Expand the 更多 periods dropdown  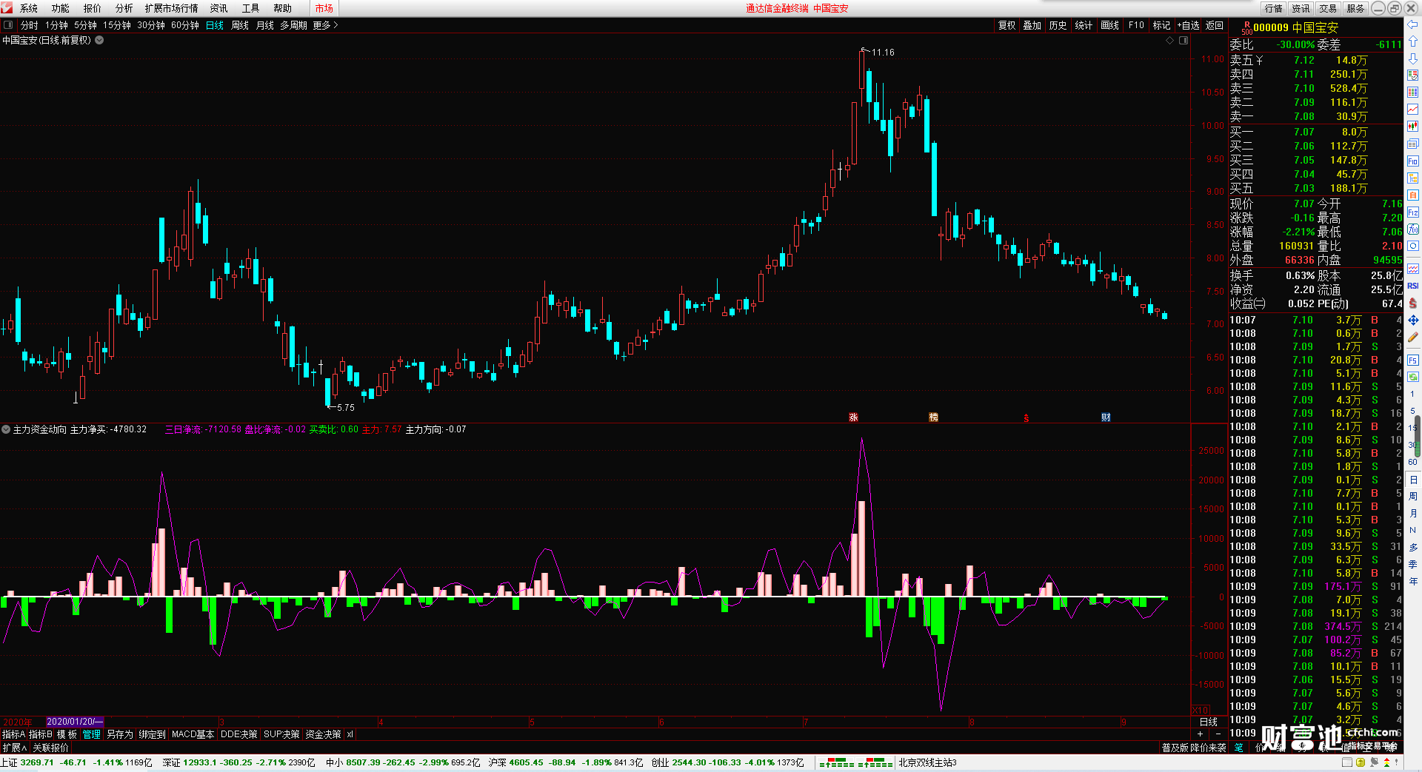(325, 25)
